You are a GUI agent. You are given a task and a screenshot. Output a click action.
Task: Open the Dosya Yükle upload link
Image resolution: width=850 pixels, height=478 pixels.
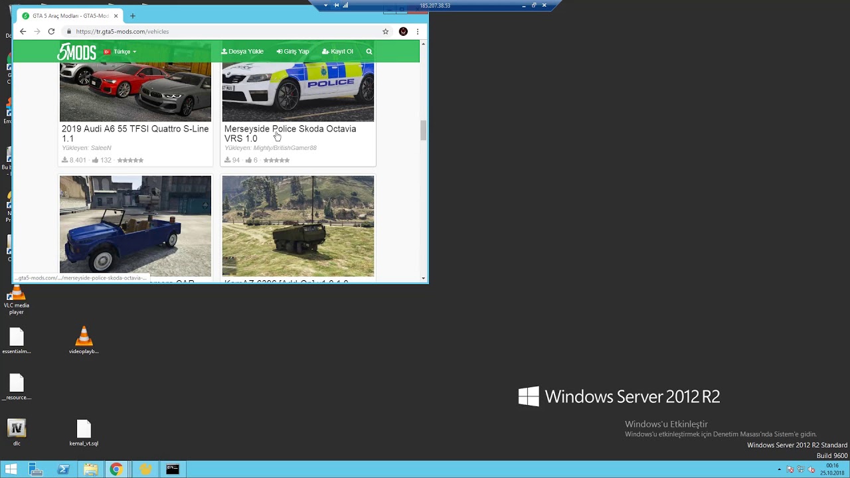click(242, 51)
